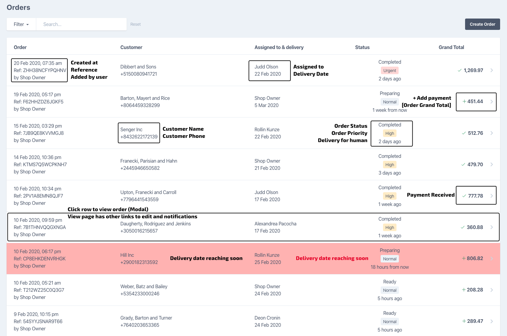Click paid checkmark icon for 512.76

tap(464, 133)
